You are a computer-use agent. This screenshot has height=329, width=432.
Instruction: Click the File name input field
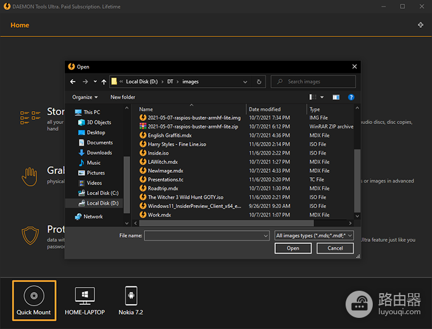[207, 236]
